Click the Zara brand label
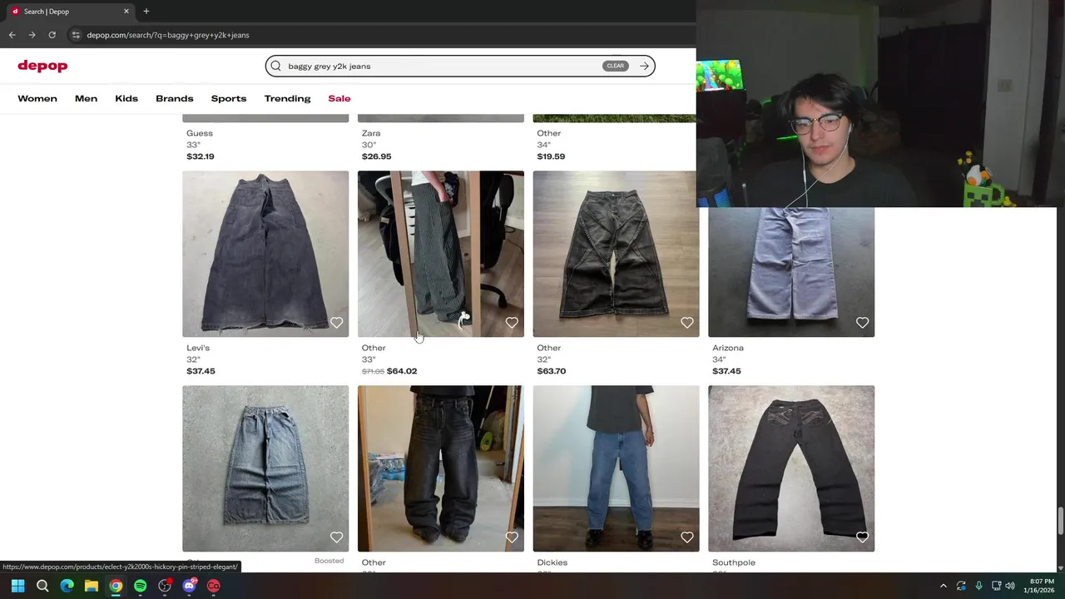 click(x=371, y=133)
